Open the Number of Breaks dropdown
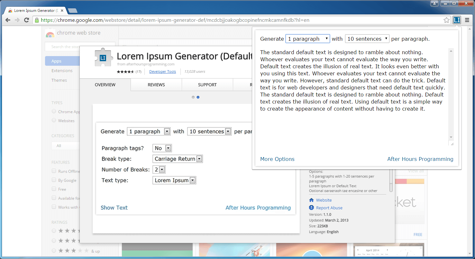This screenshot has width=475, height=259. coord(159,170)
